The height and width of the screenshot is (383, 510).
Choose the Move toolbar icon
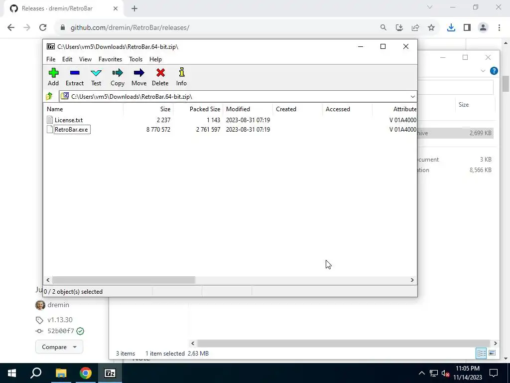(x=139, y=77)
